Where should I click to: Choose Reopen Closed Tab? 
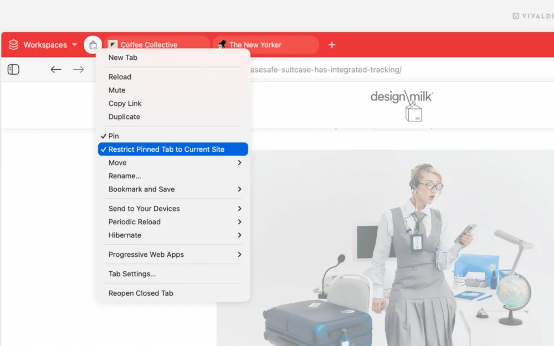(141, 293)
